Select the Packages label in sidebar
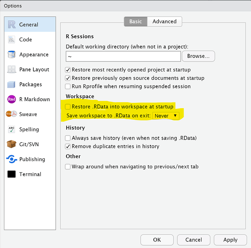This screenshot has width=251, height=248. click(31, 84)
